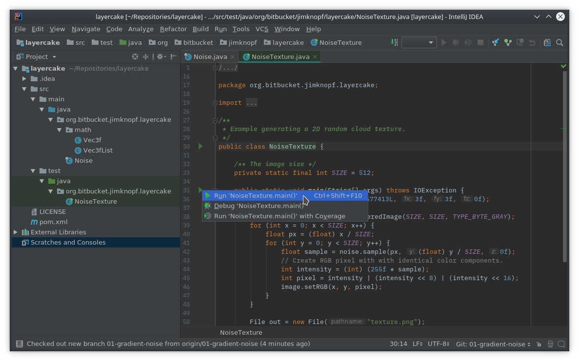Toggle the read-only lock icon in status bar
Viewport: 579px width, 361px height.
pyautogui.click(x=539, y=344)
